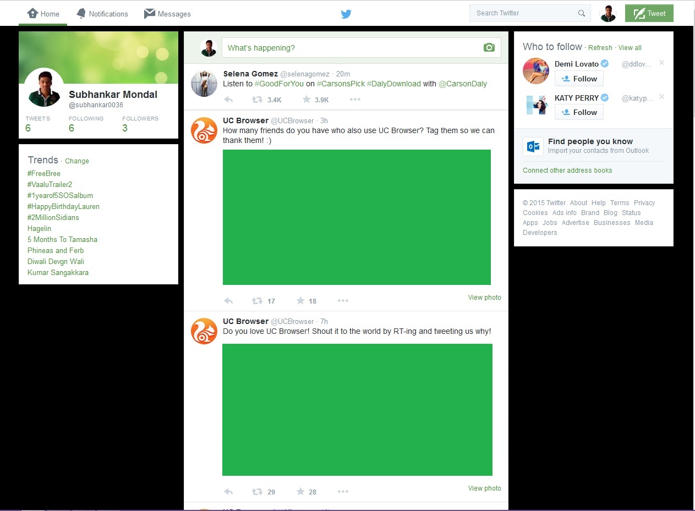Click #GoodForYou hashtag in tweet
The image size is (695, 511).
point(280,84)
